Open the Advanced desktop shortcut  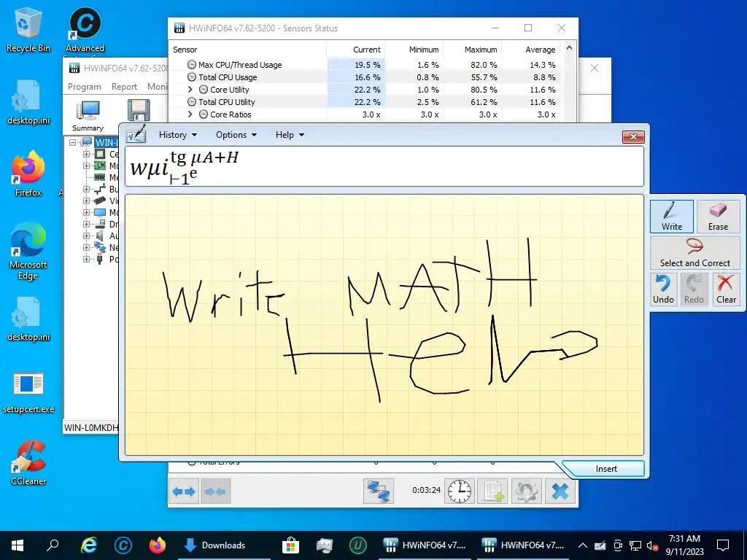[85, 29]
